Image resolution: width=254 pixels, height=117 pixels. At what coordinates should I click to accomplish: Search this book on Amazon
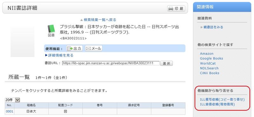click(x=207, y=53)
